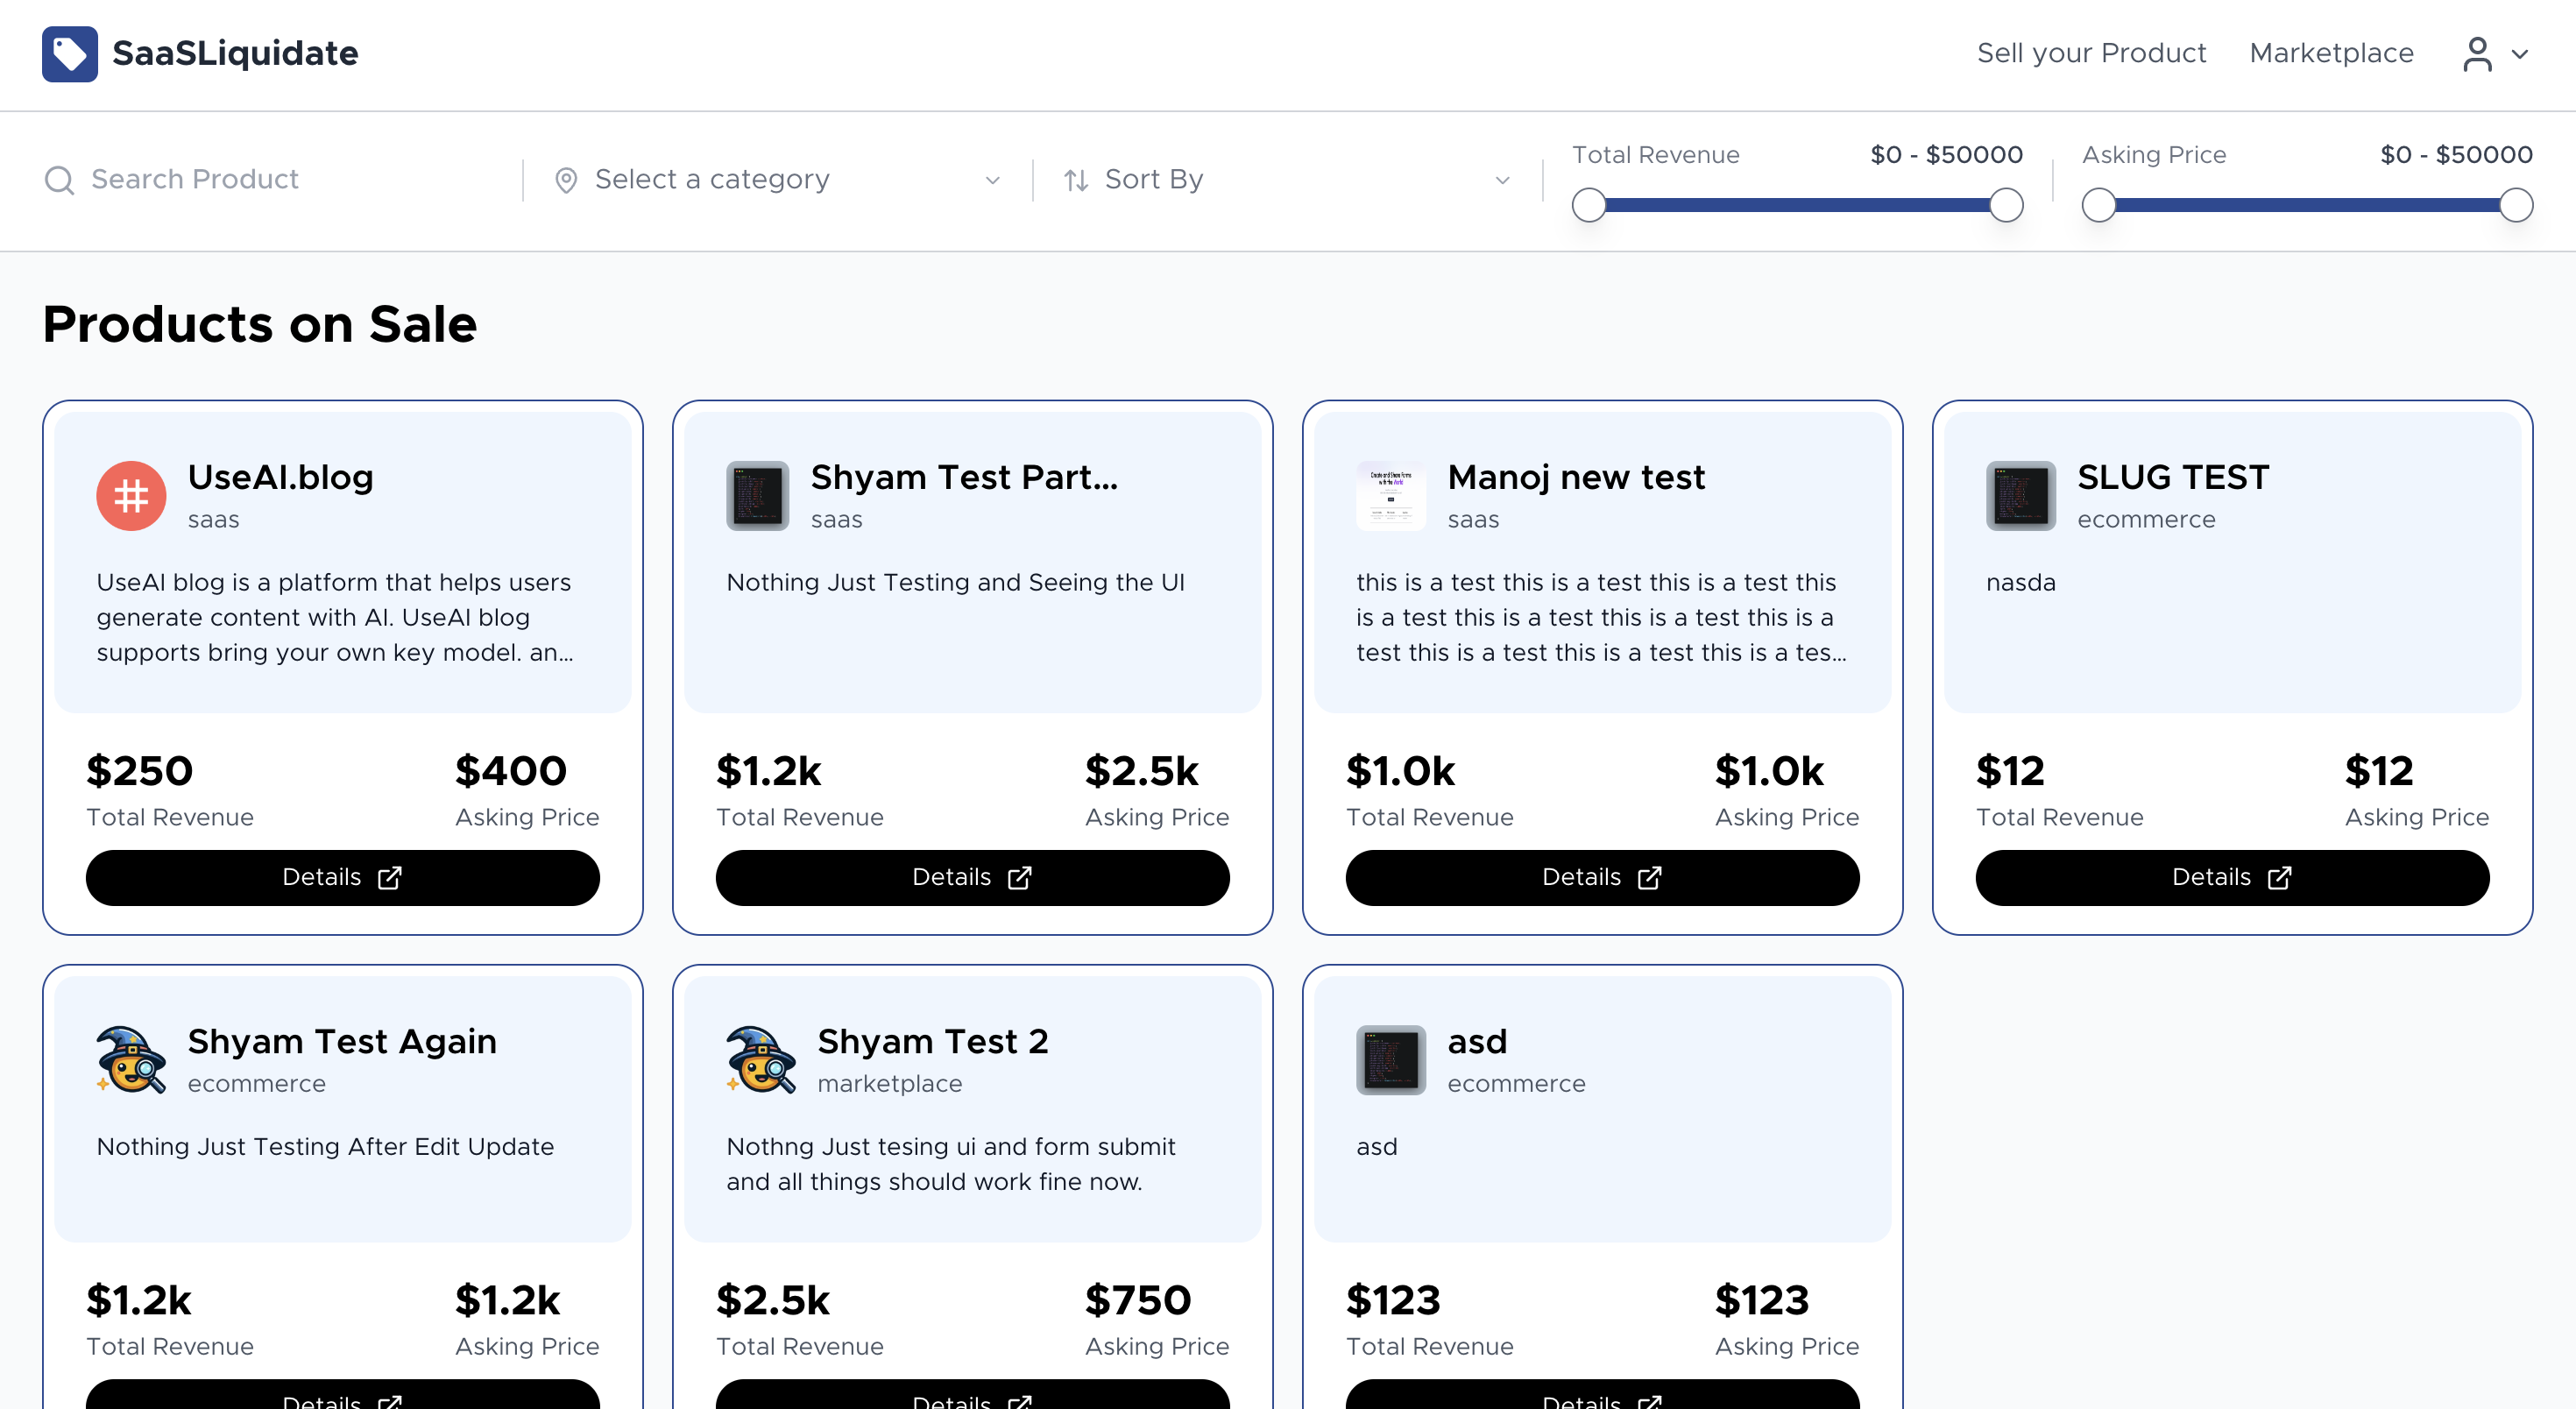The width and height of the screenshot is (2576, 1409).
Task: Click the Shyam Test Again title
Action: 342,1041
